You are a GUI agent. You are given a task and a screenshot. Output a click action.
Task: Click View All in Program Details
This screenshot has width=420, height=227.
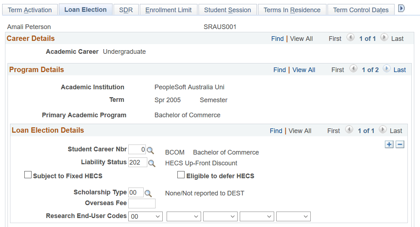[x=304, y=70]
